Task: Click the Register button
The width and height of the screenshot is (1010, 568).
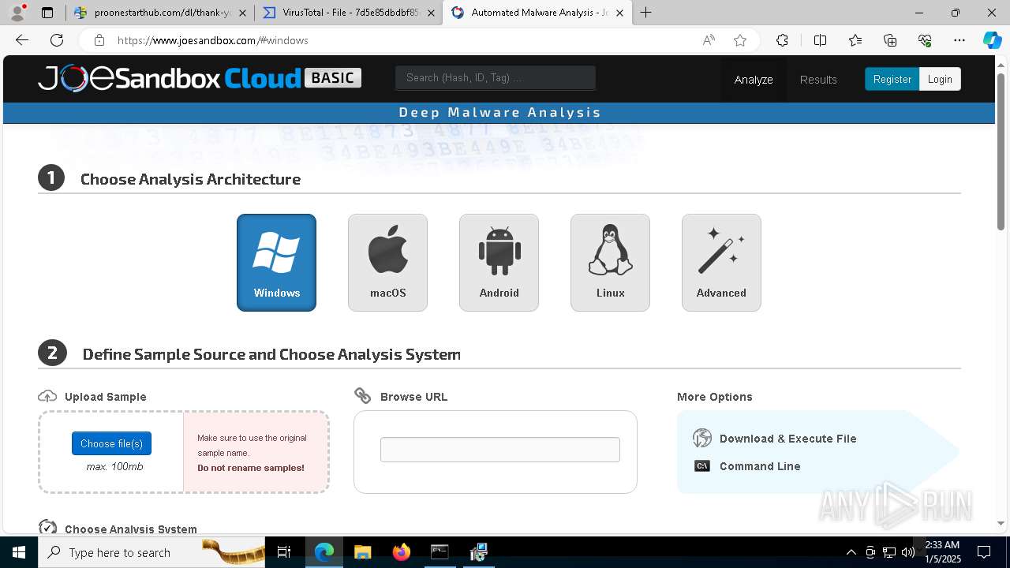Action: (x=892, y=79)
